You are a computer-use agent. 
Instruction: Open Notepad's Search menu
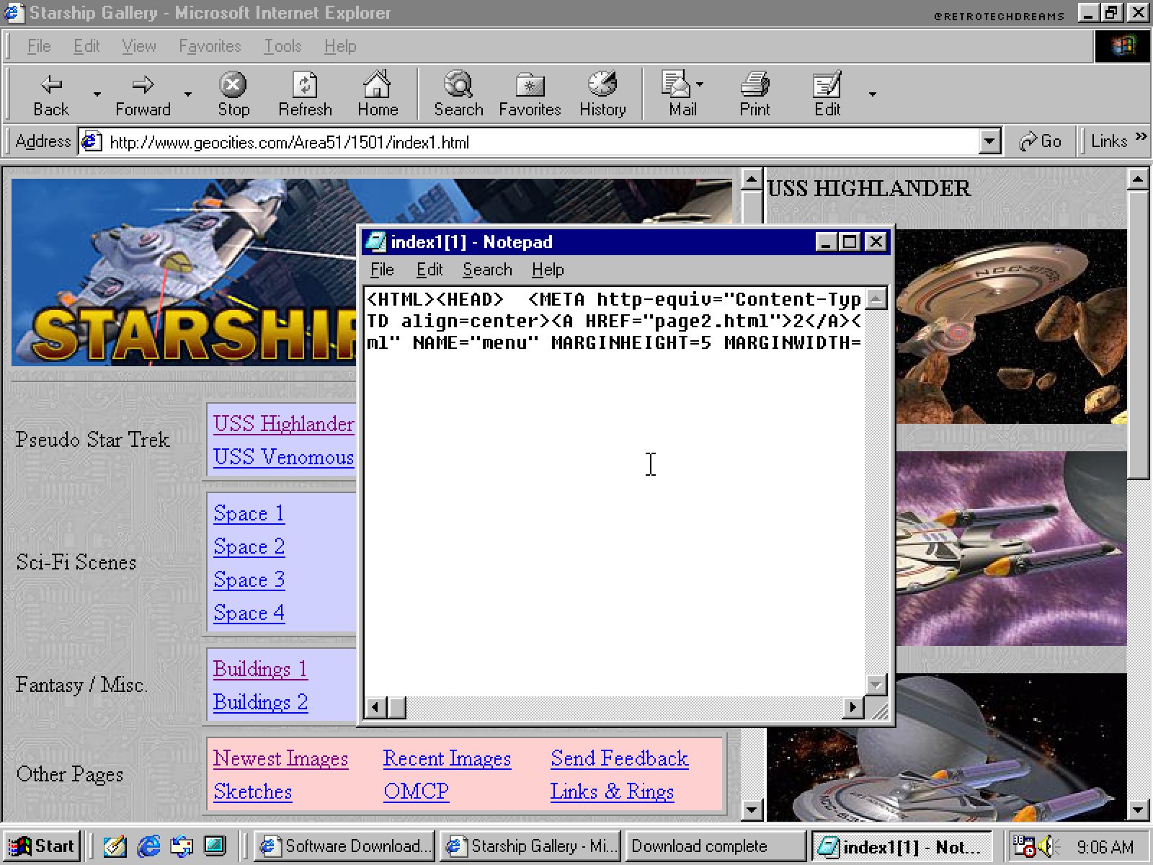487,270
